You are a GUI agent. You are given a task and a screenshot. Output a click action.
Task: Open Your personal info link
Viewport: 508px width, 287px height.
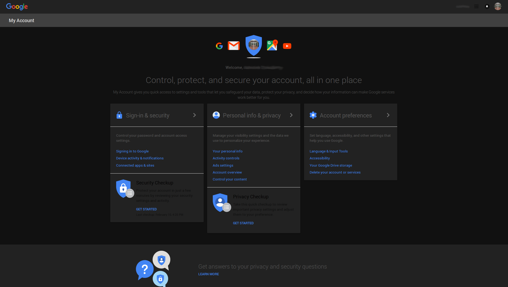tap(228, 151)
